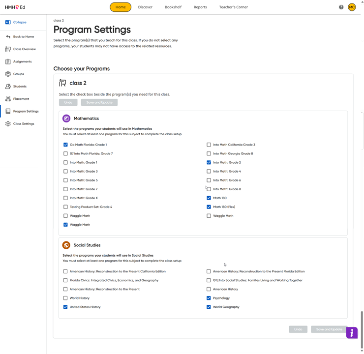
Task: Check G1 Into Social Studies checkbox
Action: tap(209, 280)
